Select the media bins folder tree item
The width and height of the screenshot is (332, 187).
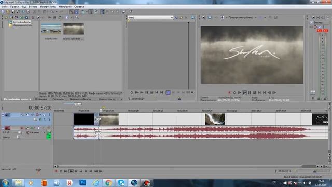21,25
